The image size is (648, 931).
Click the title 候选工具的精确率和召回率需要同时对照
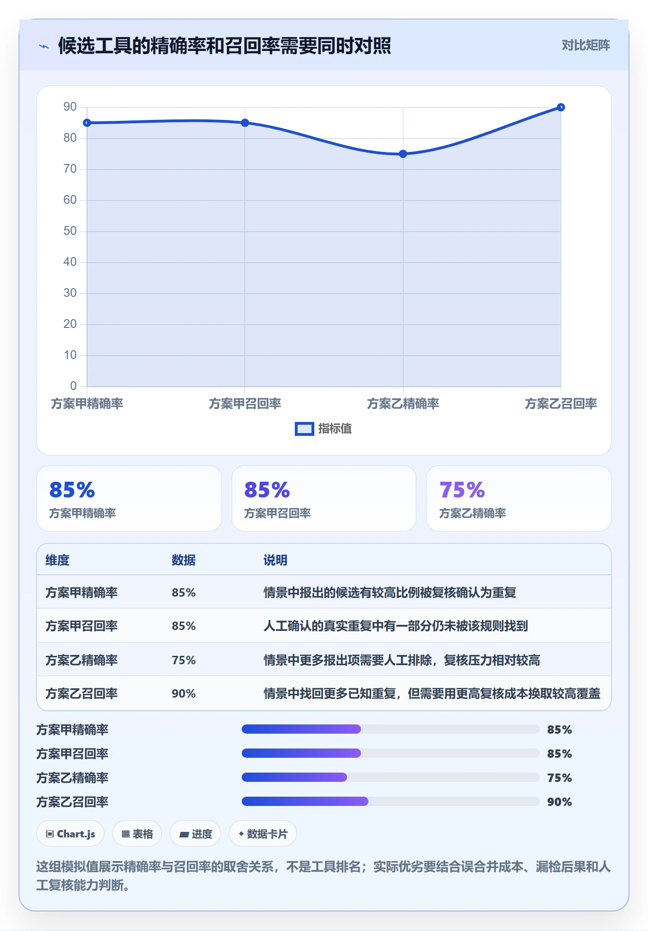[x=224, y=46]
